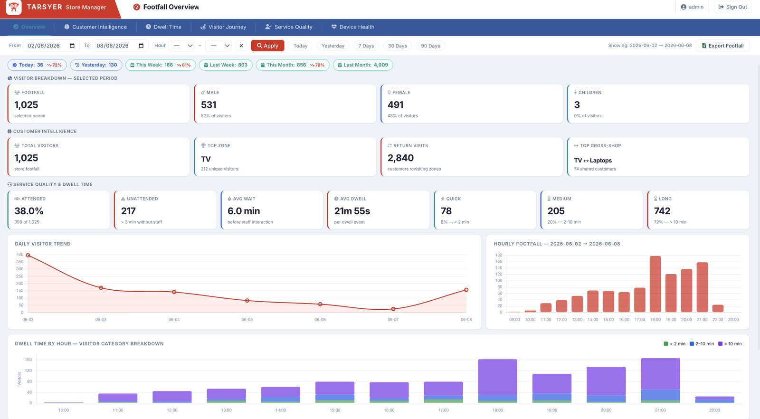Click the Today: 36 stat chip
The height and width of the screenshot is (419, 760).
37,65
